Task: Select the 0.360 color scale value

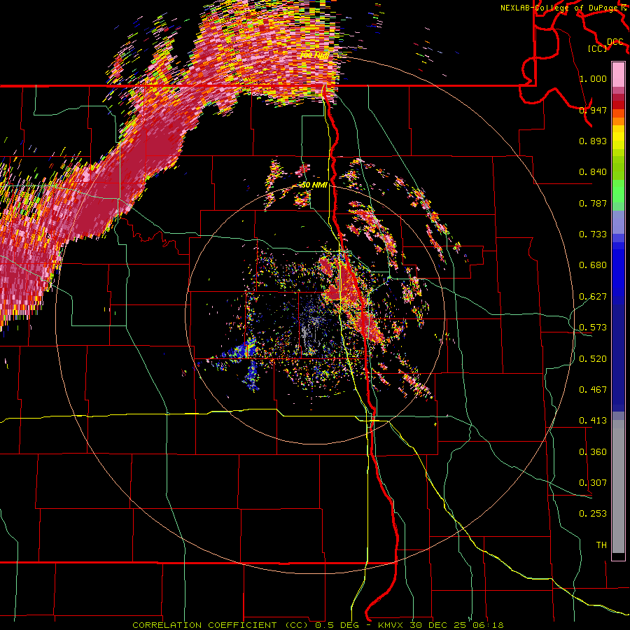Action: [593, 452]
